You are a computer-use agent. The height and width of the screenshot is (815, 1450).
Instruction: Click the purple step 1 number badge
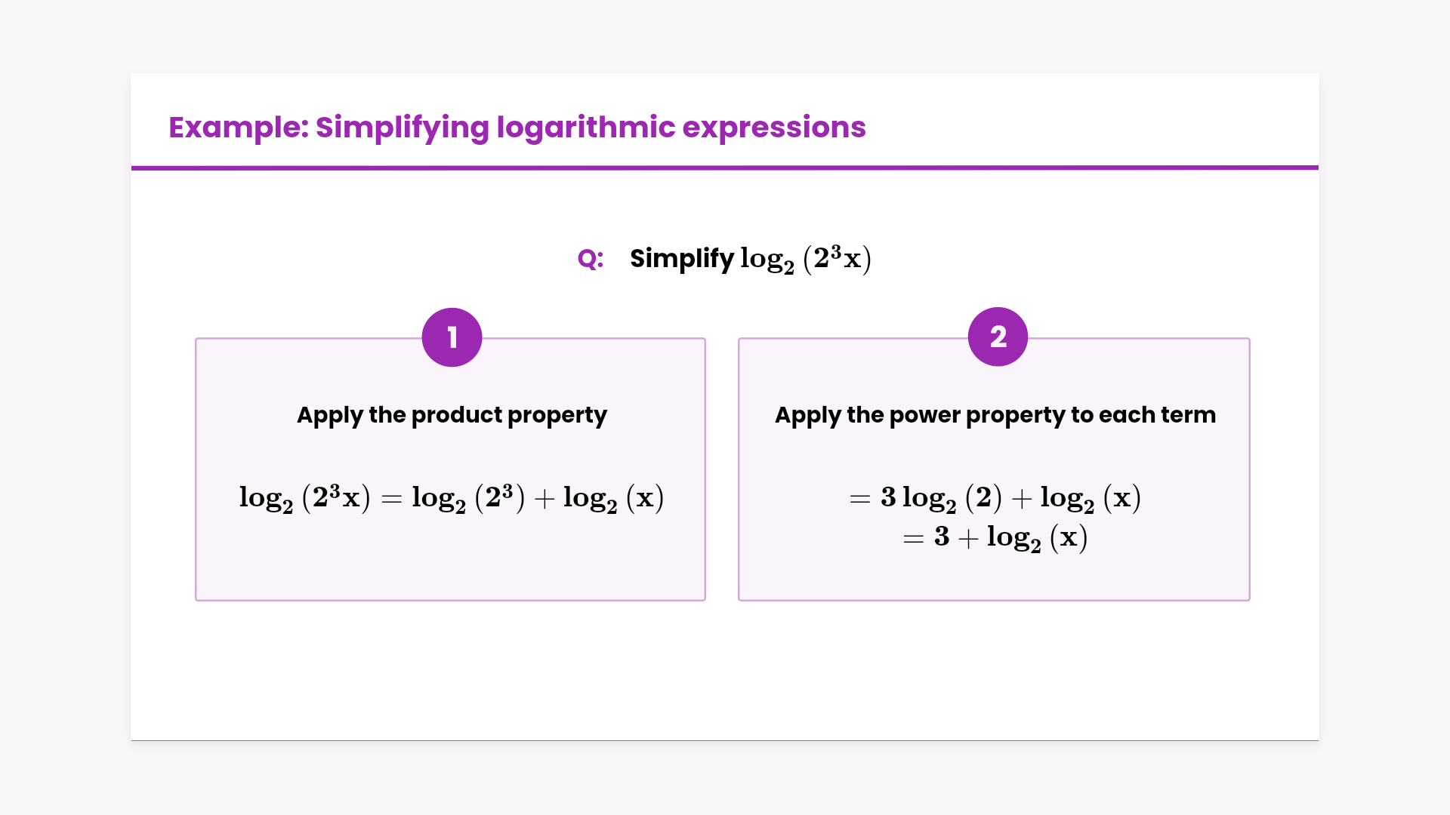point(452,337)
